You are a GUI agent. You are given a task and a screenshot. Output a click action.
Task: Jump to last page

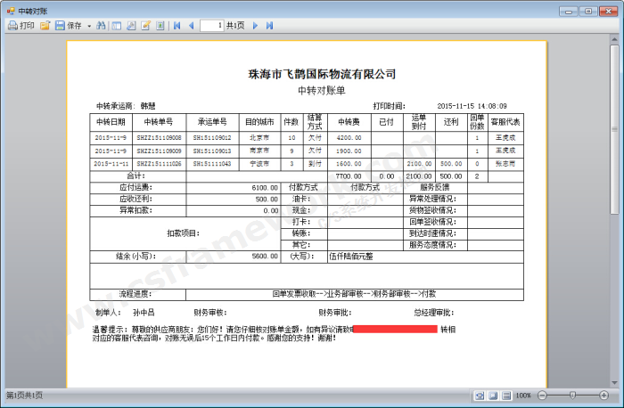269,26
